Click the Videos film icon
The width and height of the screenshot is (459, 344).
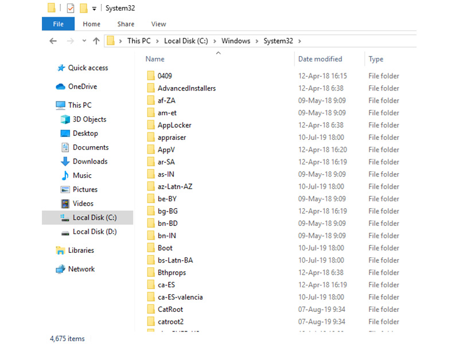coord(65,204)
